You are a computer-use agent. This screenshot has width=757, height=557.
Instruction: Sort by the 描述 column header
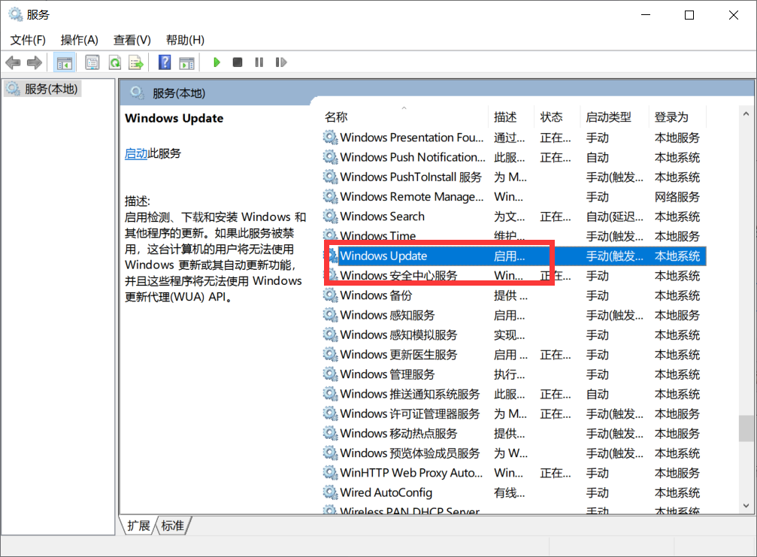coord(511,117)
